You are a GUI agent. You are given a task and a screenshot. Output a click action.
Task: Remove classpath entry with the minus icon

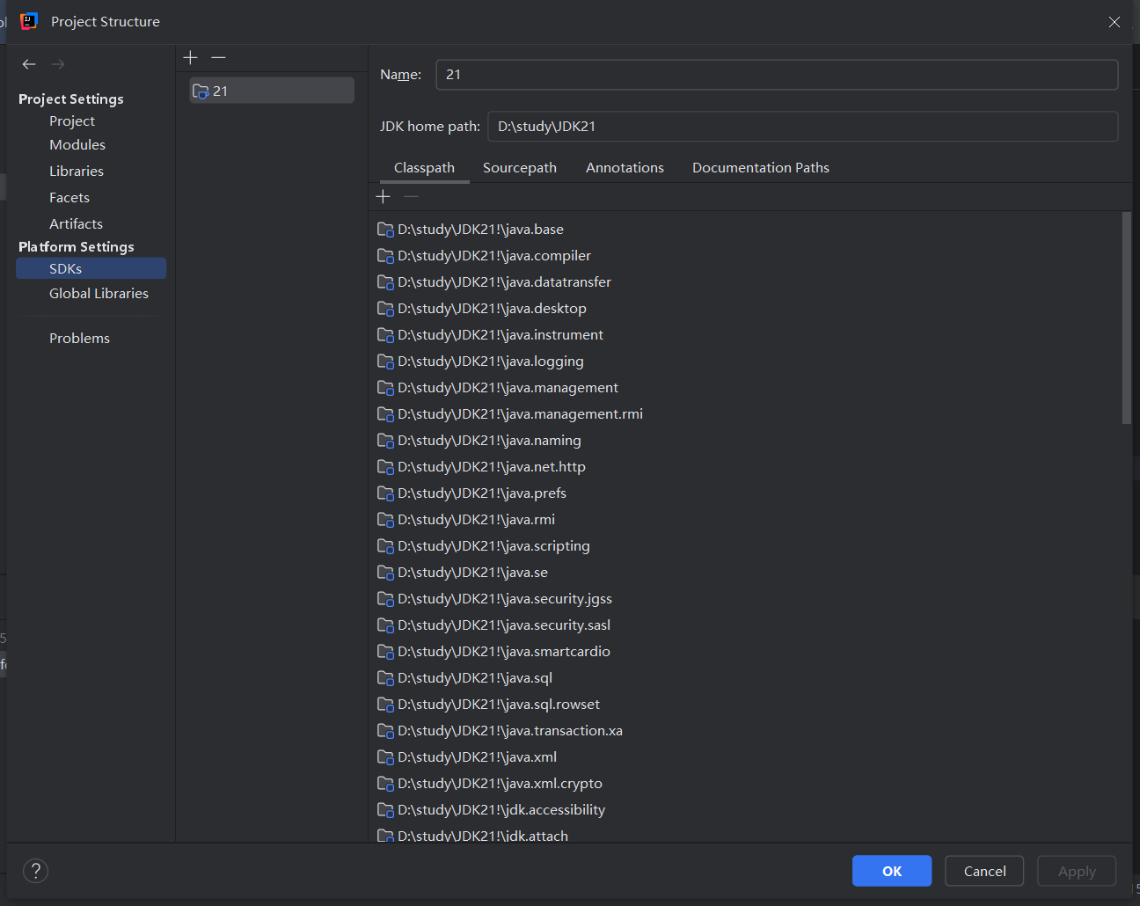[x=411, y=196]
